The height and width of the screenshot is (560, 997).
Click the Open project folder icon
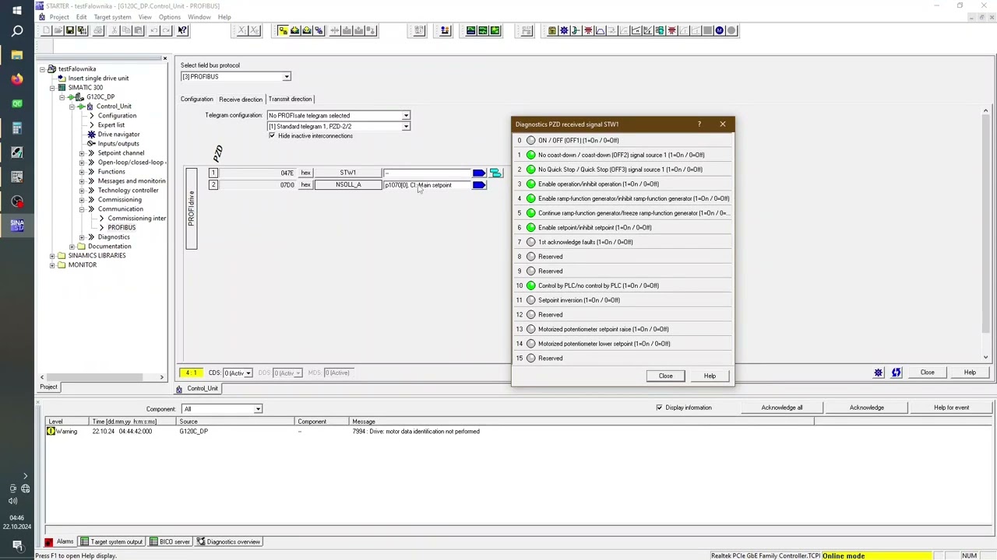pyautogui.click(x=58, y=30)
